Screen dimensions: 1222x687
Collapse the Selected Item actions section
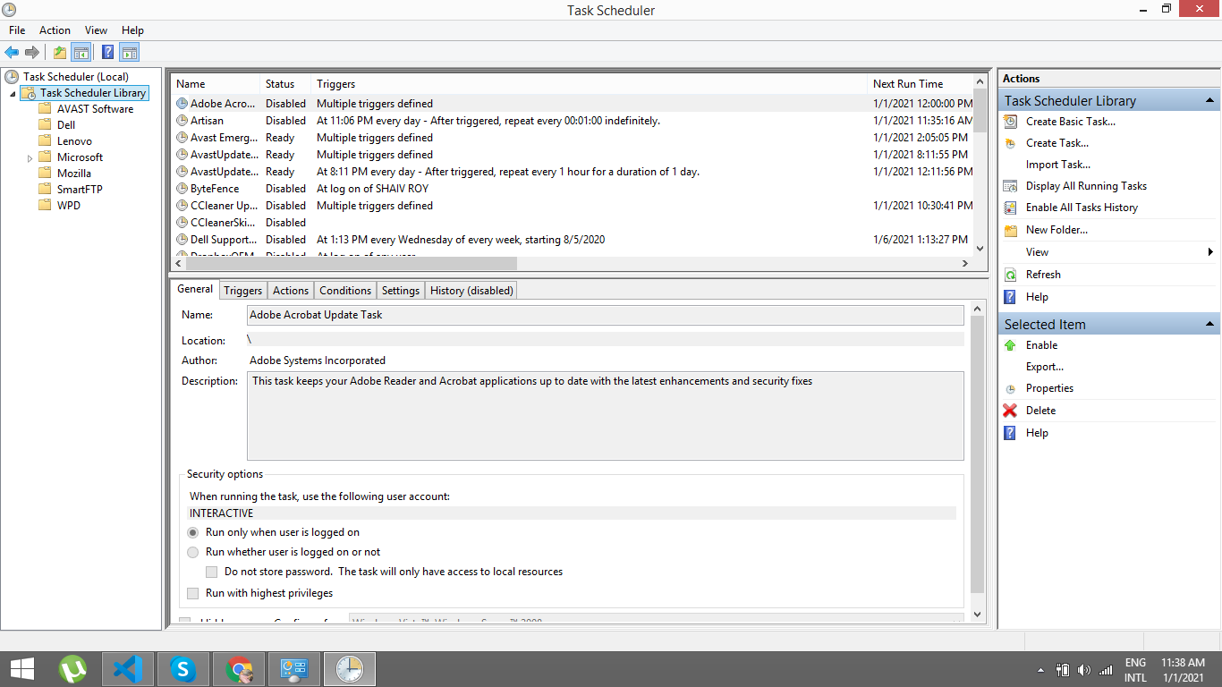tap(1209, 324)
